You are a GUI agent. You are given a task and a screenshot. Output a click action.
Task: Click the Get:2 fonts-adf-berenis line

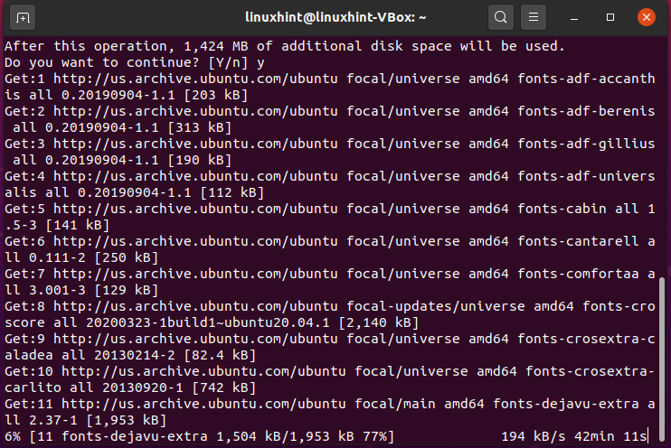coord(329,111)
